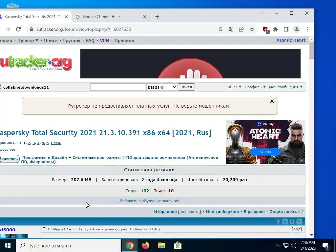Bookmark this page with the star
336x252 pixels.
[x=252, y=29]
